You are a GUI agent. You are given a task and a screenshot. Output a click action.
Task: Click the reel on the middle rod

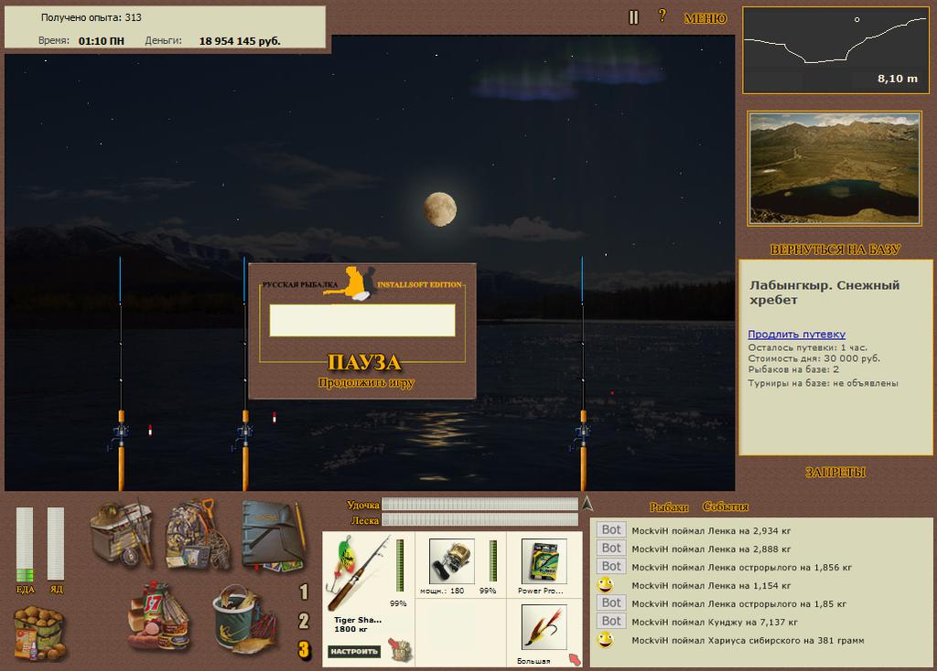243,434
